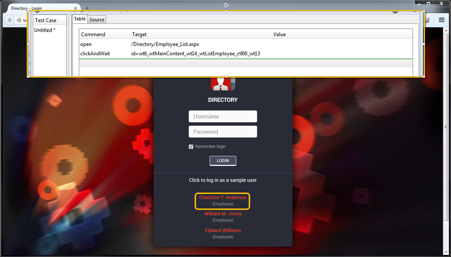The height and width of the screenshot is (257, 451).
Task: Uncheck the Remember login checkbox
Action: tap(191, 147)
